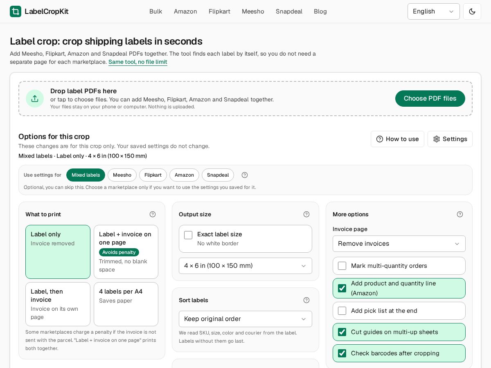Open Bulk in top navigation
This screenshot has width=491, height=368.
pos(156,11)
